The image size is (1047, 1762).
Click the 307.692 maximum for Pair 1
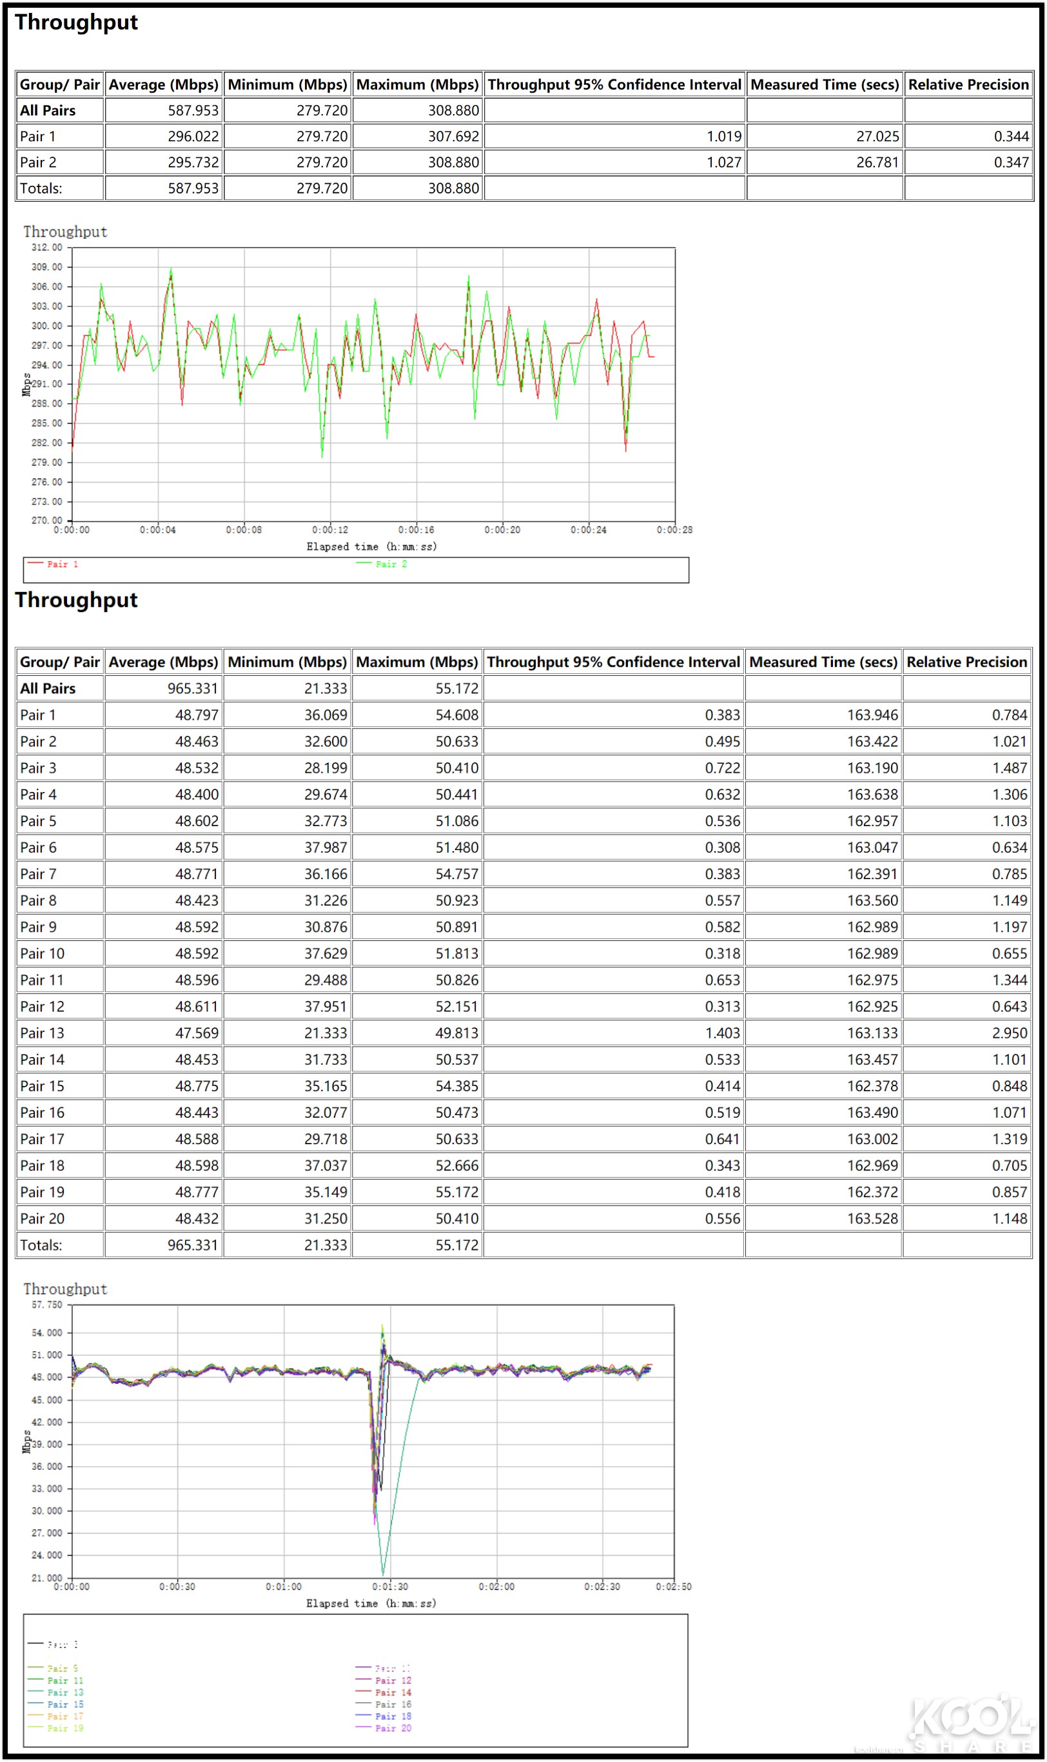(453, 136)
